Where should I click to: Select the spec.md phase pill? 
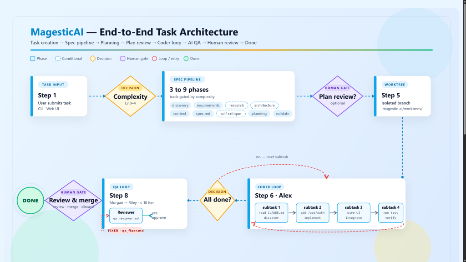[203, 113]
